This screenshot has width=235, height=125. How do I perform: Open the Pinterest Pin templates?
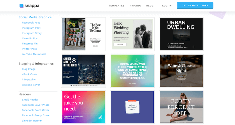[x=30, y=43]
